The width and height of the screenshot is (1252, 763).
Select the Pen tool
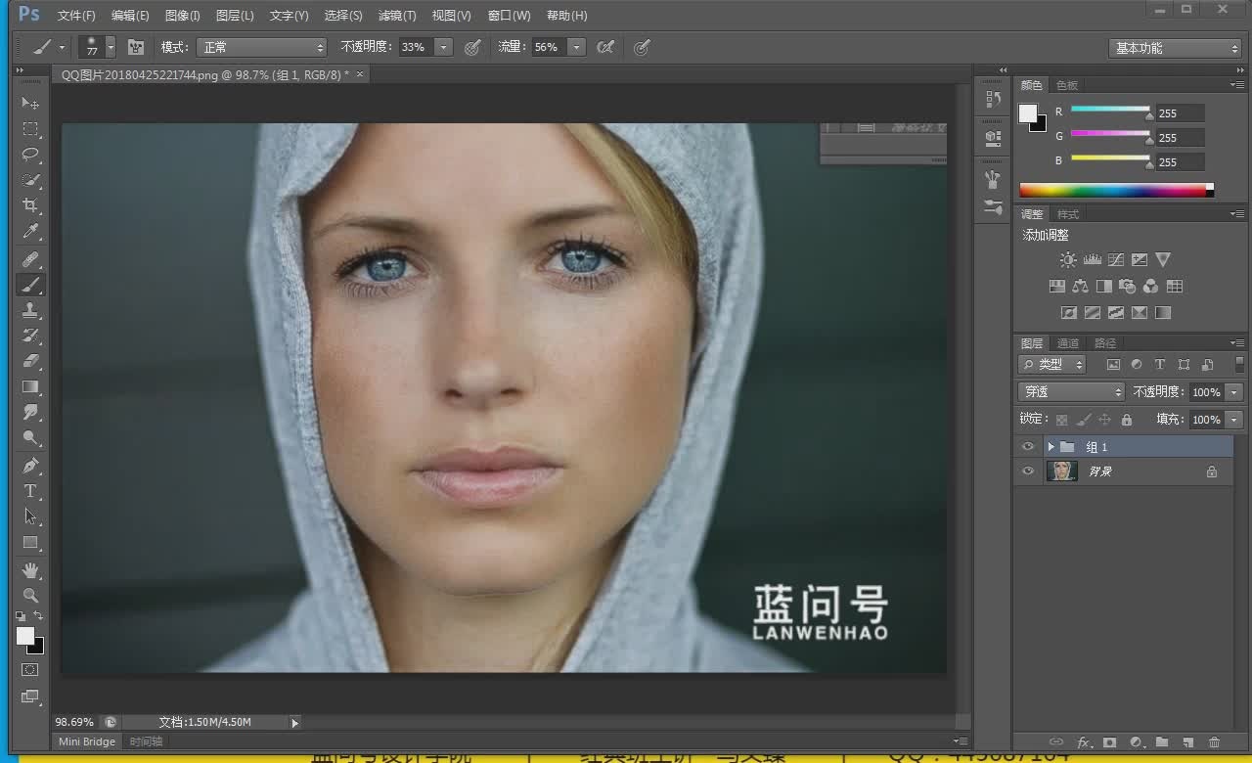coord(30,466)
